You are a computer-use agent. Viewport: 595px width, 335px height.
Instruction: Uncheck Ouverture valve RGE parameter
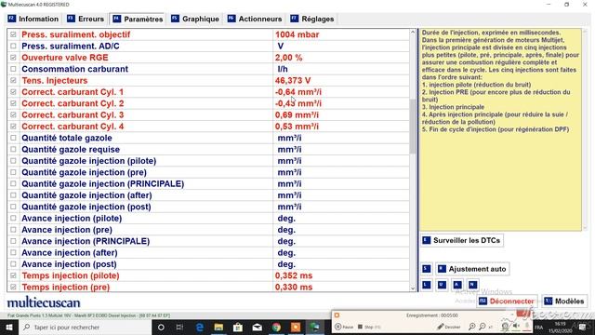click(x=13, y=58)
